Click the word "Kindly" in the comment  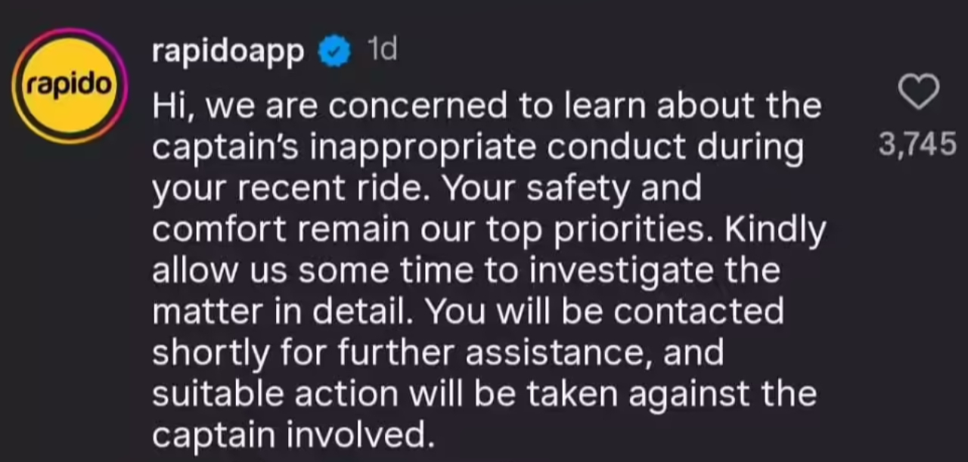[x=775, y=231]
